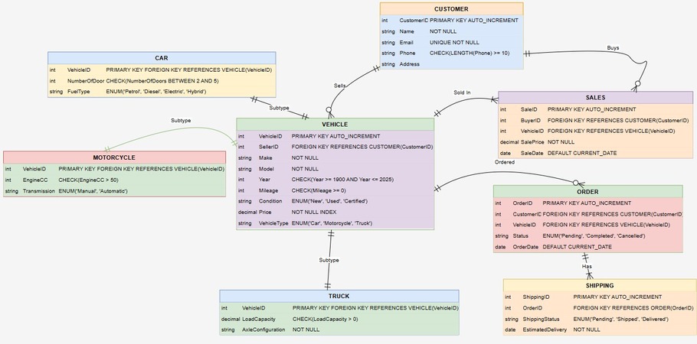Click the SalePrice row in SALES
Image resolution: width=697 pixels, height=344 pixels.
coord(595,142)
